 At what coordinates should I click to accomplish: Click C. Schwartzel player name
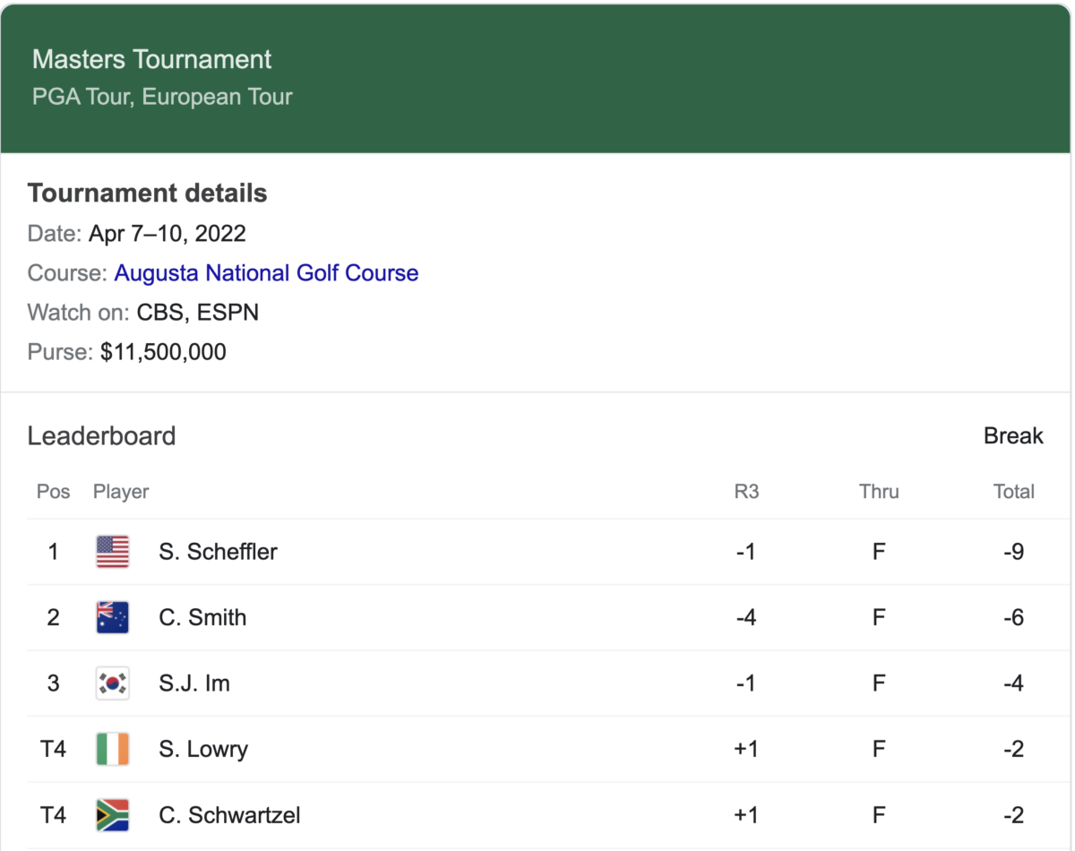point(229,815)
